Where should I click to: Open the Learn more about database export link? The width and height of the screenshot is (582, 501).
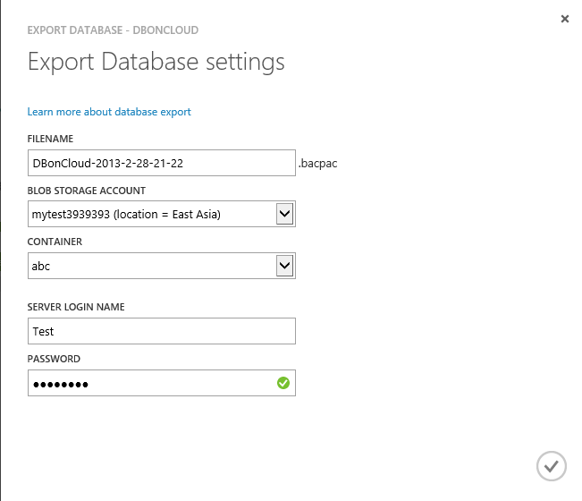(x=109, y=112)
